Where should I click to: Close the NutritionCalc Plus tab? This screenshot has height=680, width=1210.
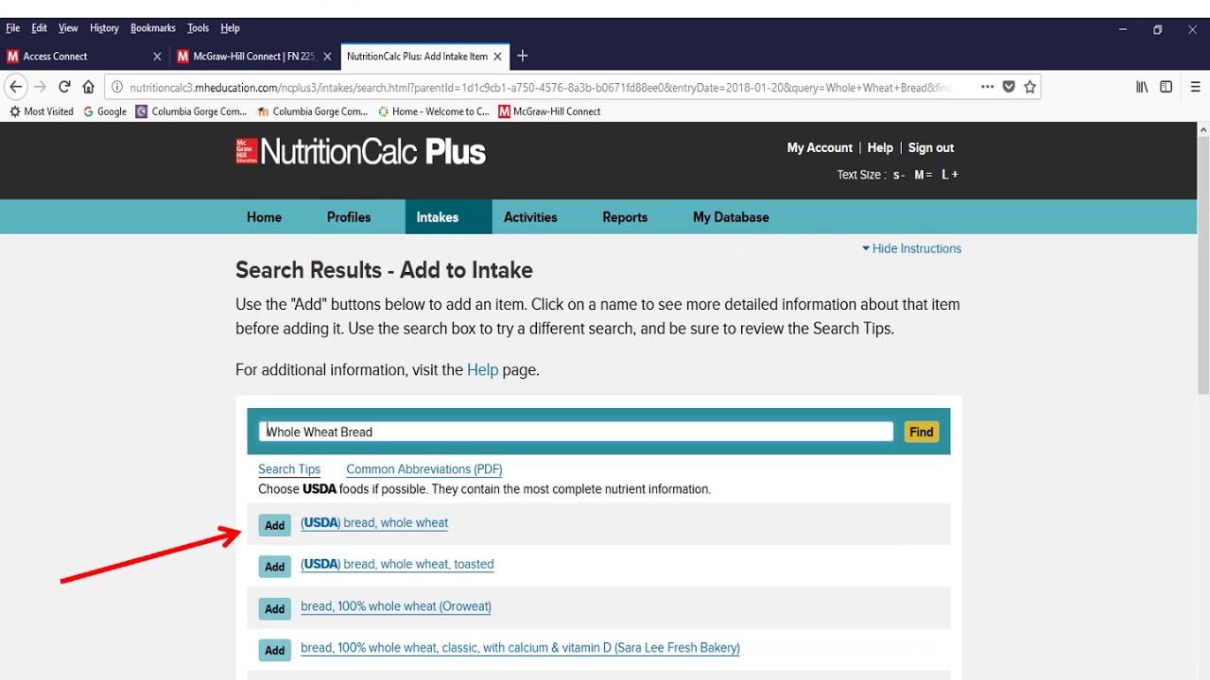point(497,57)
